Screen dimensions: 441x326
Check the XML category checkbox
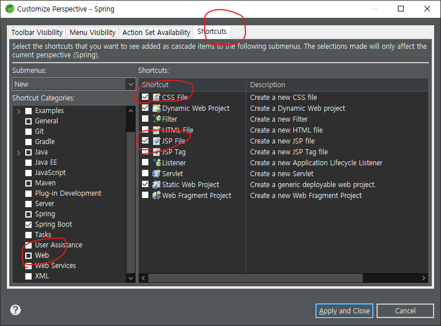point(28,276)
